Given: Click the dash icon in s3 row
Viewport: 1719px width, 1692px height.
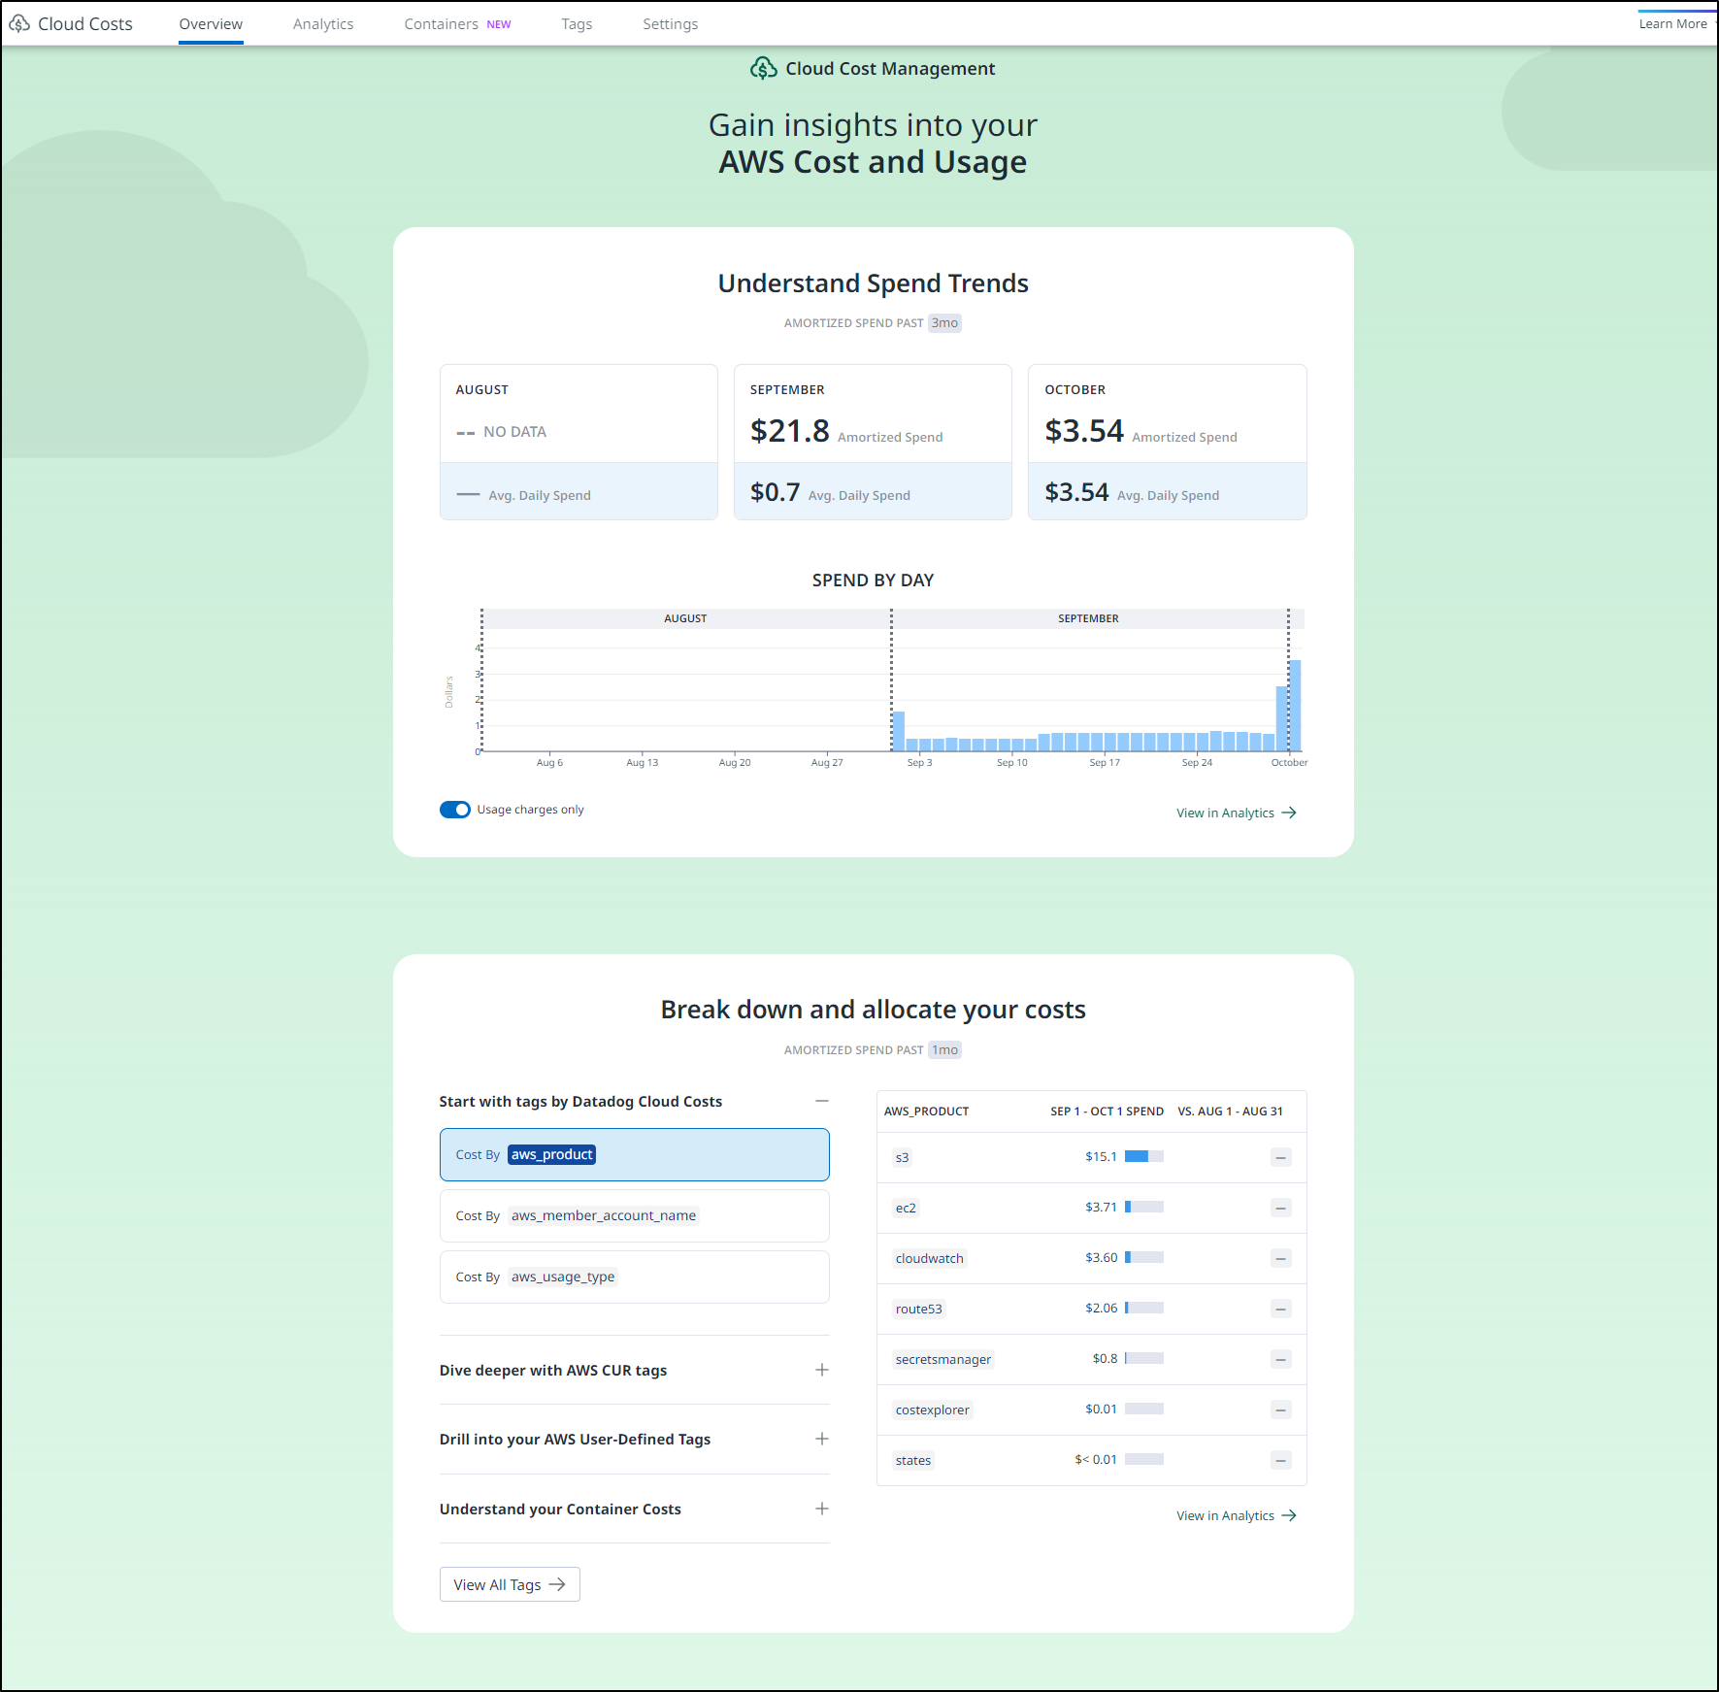Looking at the screenshot, I should [1281, 1158].
